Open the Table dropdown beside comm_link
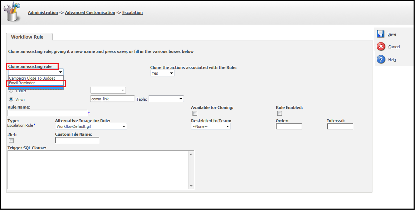The width and height of the screenshot is (415, 210). pyautogui.click(x=166, y=99)
